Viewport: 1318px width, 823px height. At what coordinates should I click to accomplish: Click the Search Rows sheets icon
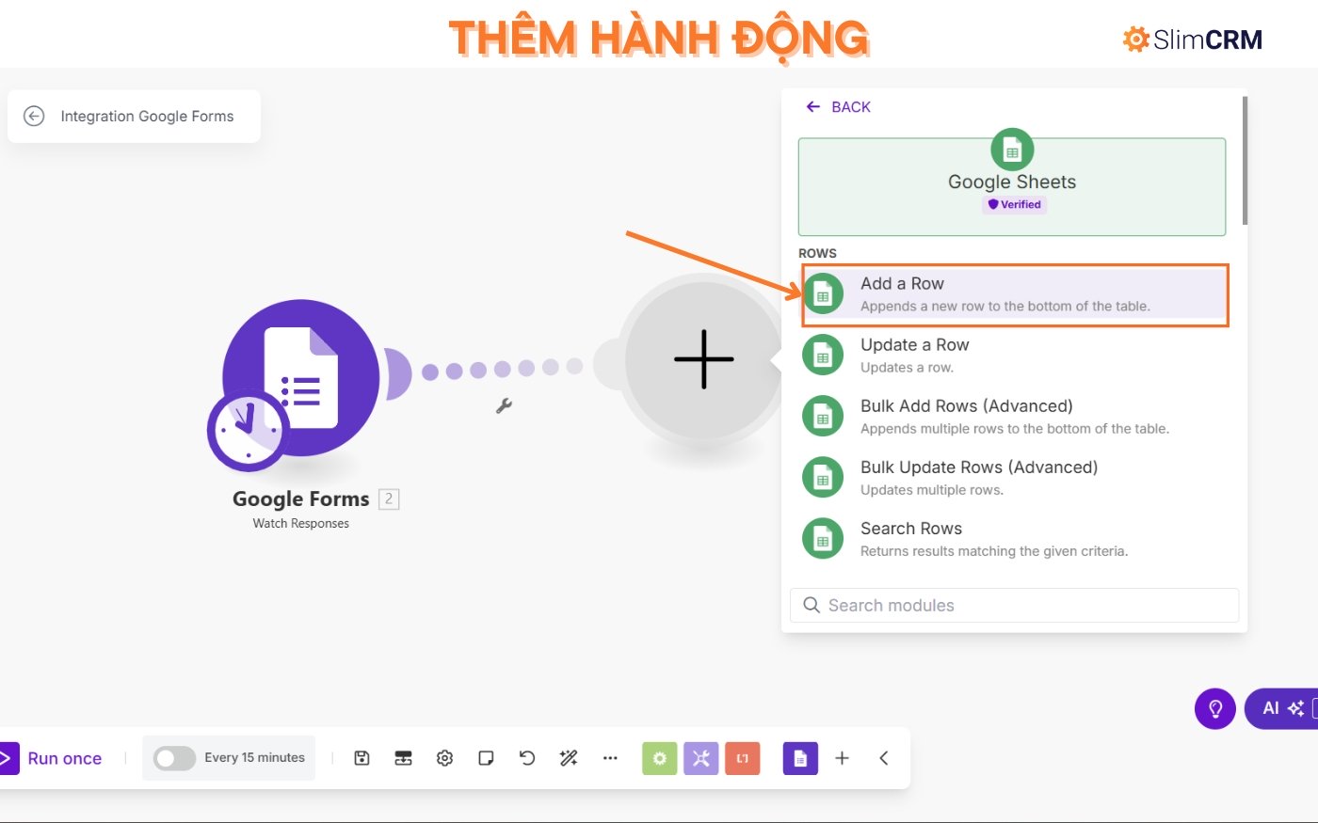point(823,539)
